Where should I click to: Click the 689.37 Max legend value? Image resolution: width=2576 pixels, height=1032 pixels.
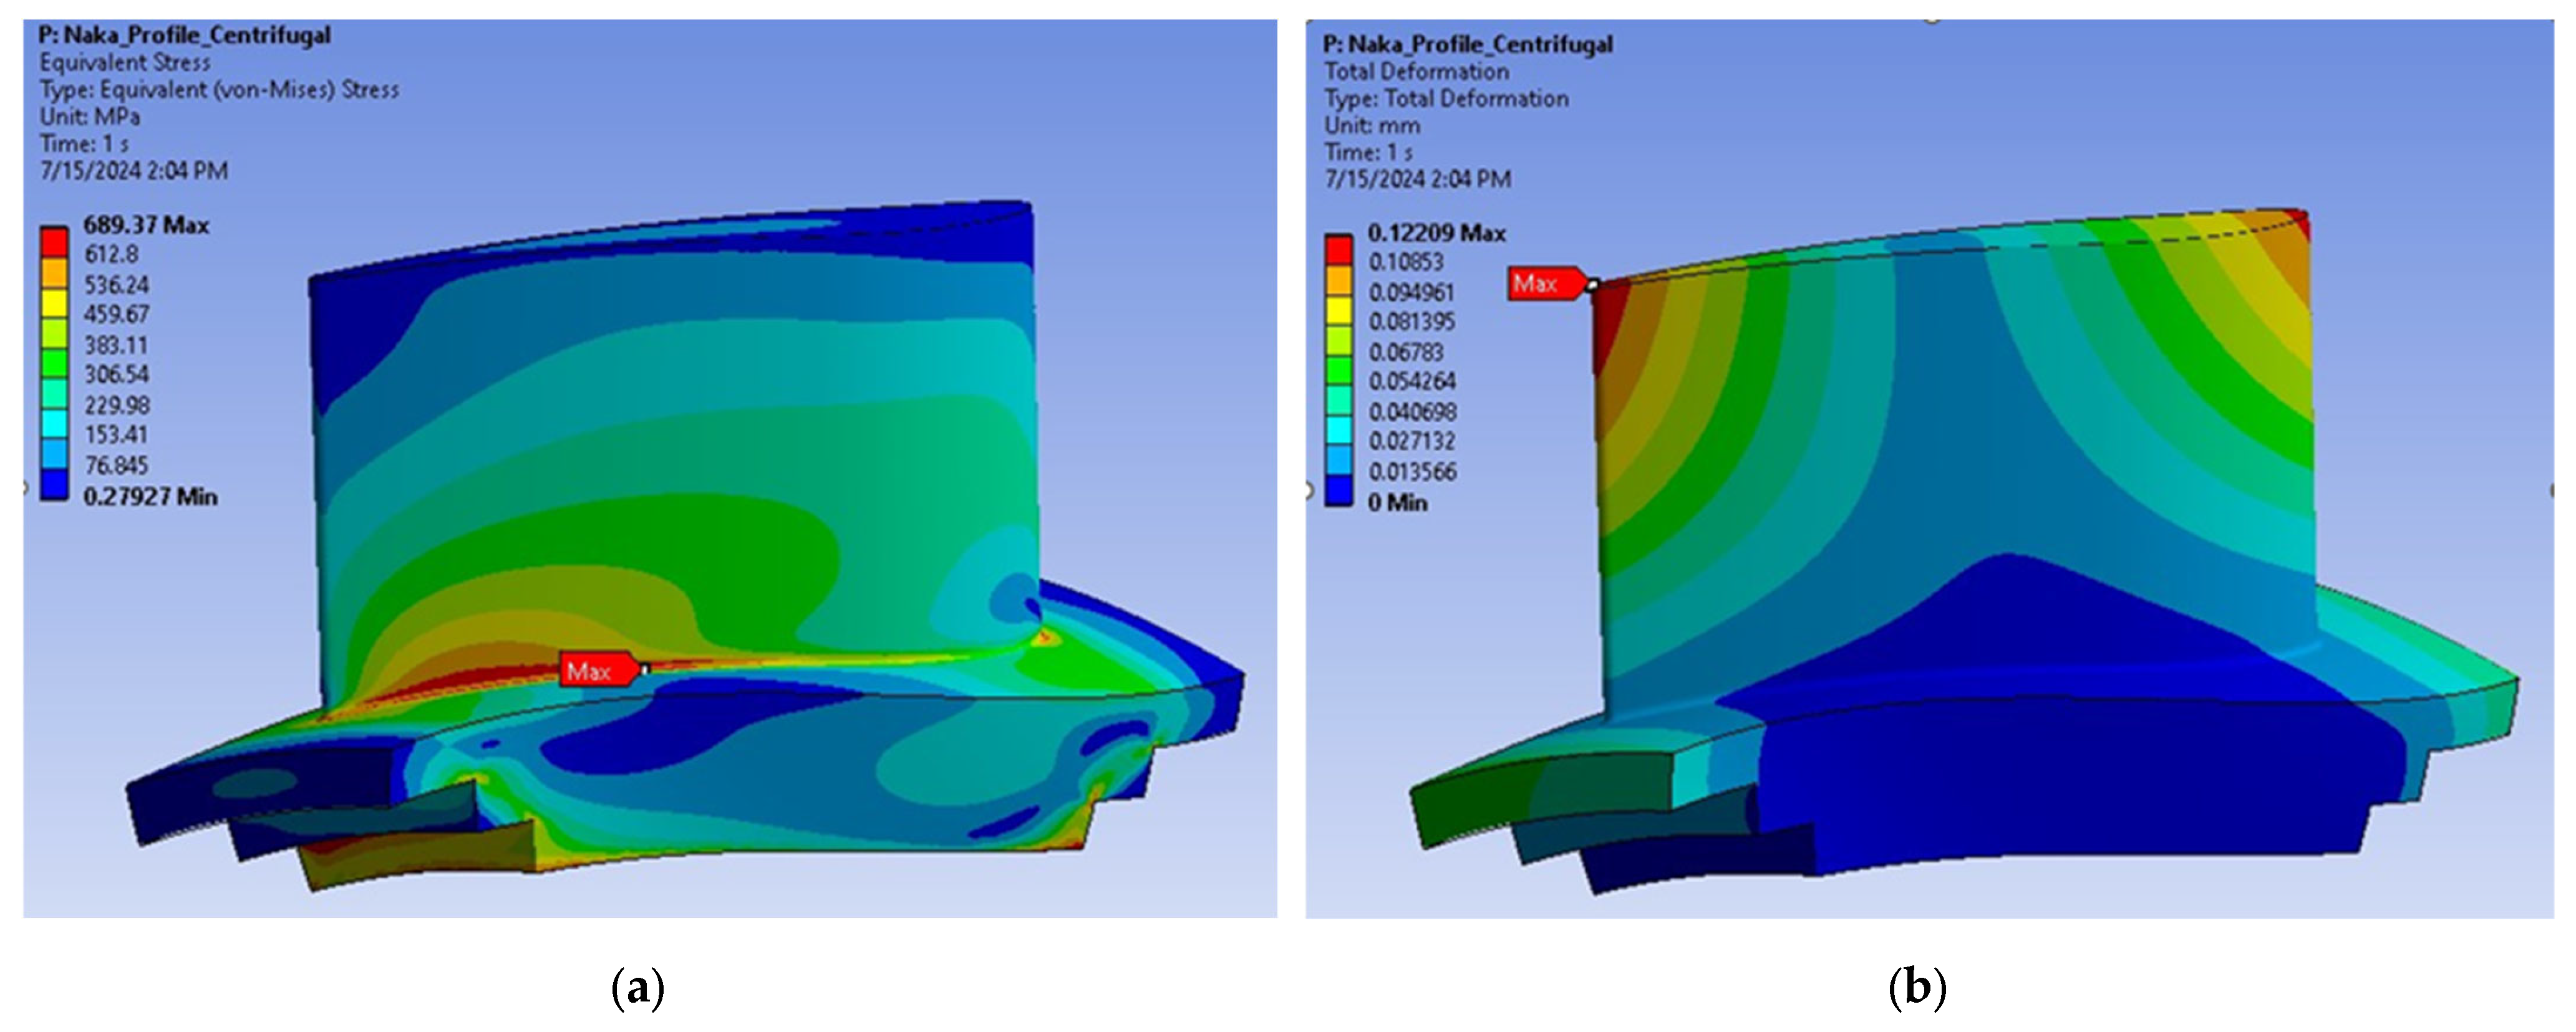(146, 225)
